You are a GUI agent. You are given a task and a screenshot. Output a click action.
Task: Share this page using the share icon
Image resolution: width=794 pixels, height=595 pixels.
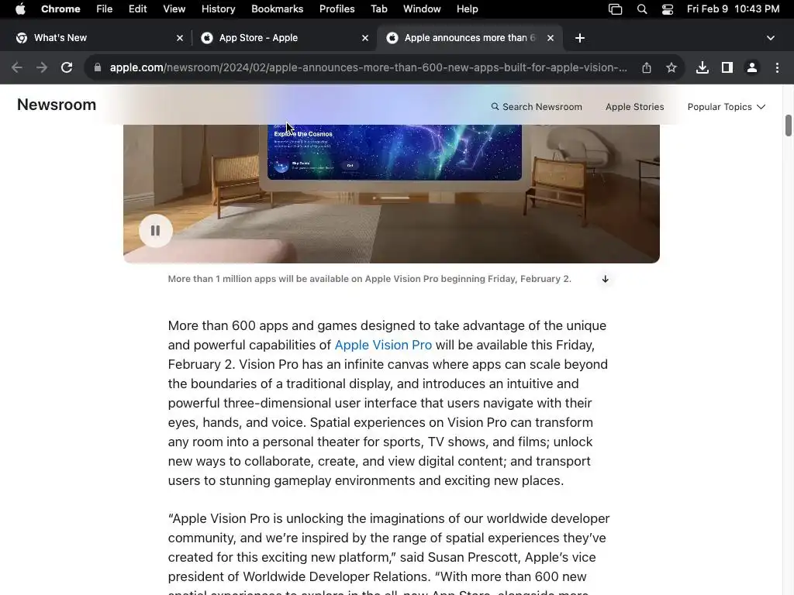coord(647,67)
